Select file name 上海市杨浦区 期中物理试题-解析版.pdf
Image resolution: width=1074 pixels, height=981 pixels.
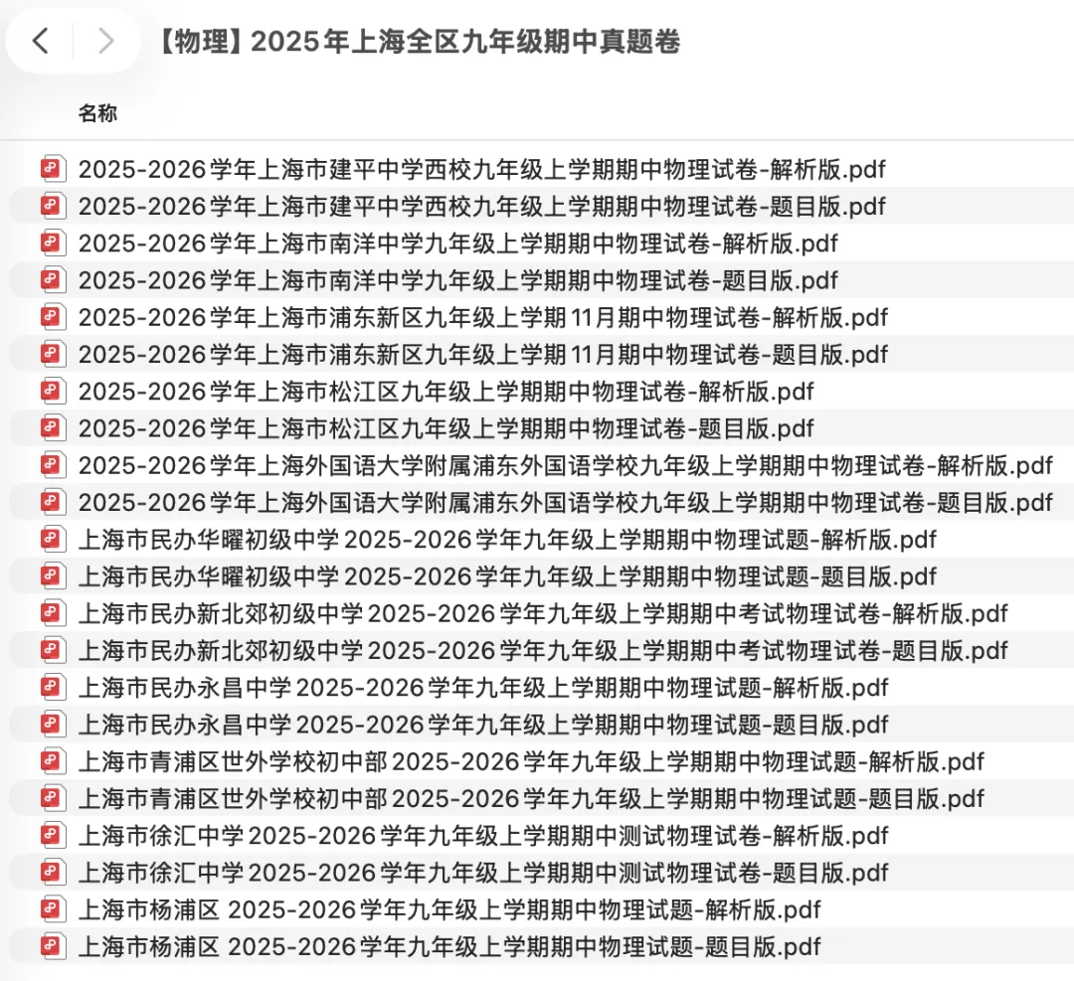point(449,909)
